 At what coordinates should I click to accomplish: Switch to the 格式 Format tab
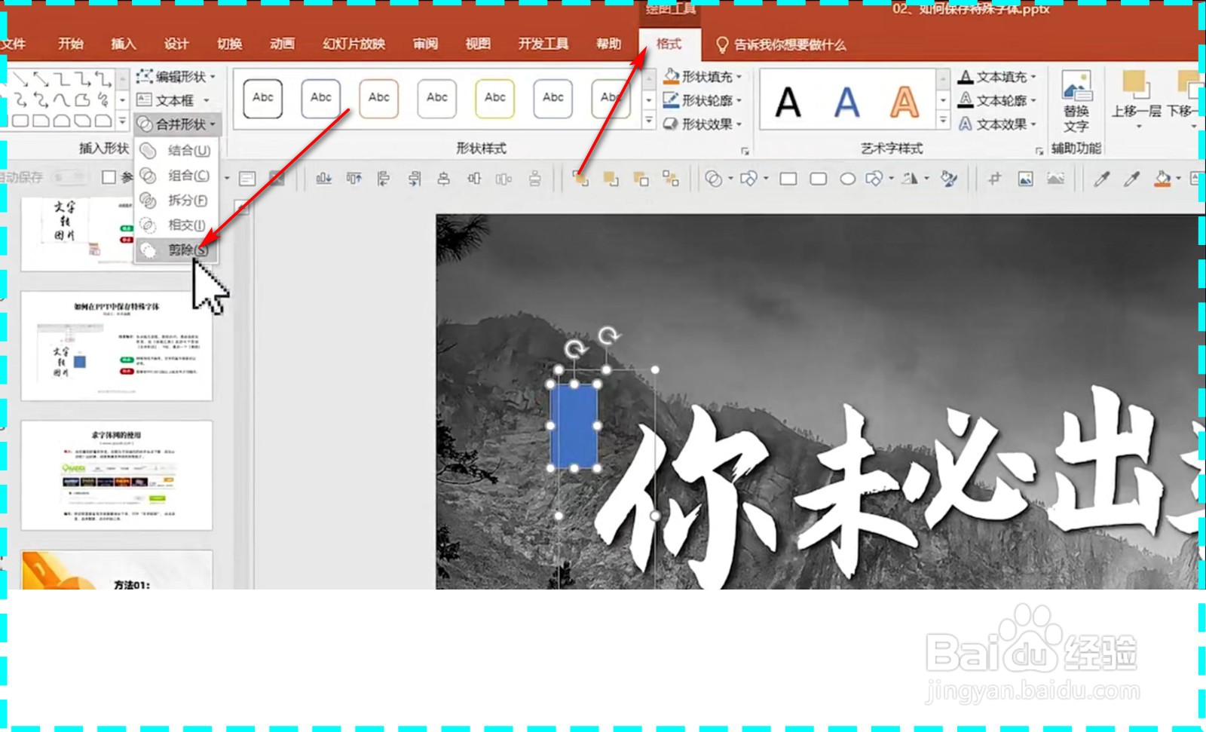(669, 44)
